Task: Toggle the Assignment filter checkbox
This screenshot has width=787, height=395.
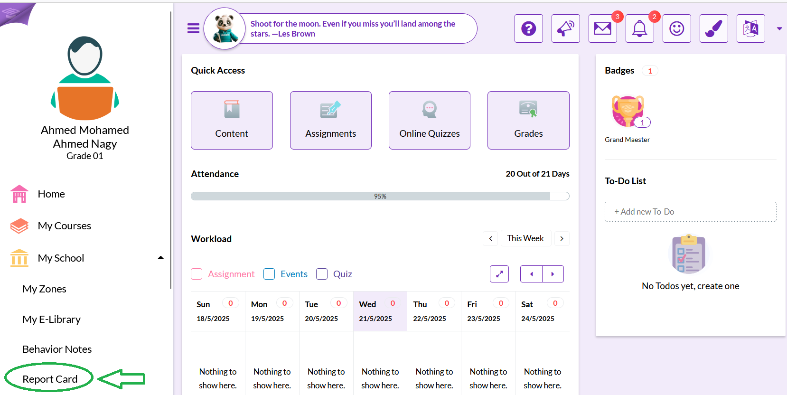Action: (x=197, y=274)
